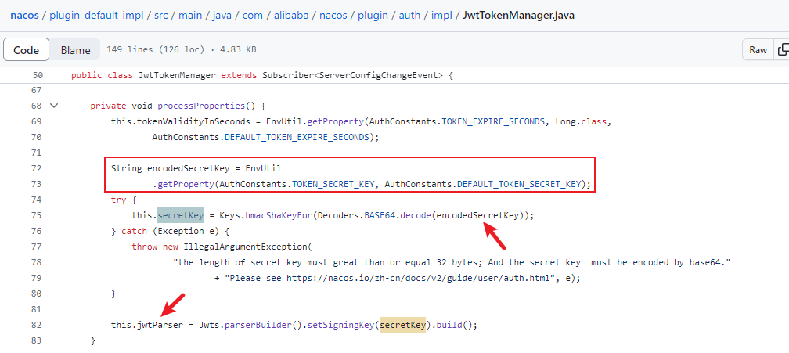
Task: Click ServerConfigChangeEvent type on line 50
Action: tap(380, 75)
